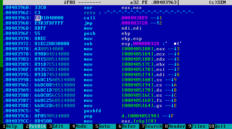Open the Files list
Screen dimensions: 232x129
tap(198, 126)
